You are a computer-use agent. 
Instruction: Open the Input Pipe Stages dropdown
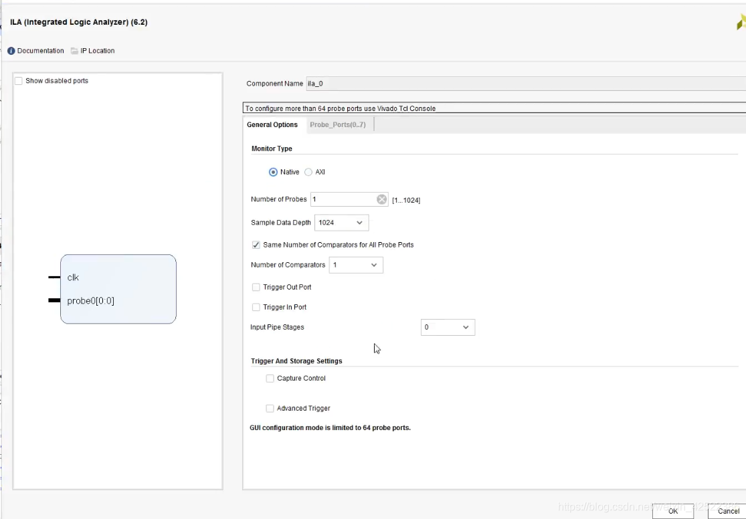[x=448, y=327]
